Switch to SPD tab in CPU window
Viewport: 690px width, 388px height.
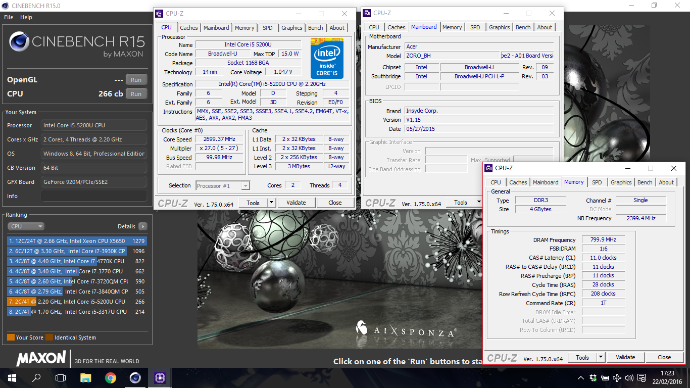[267, 28]
